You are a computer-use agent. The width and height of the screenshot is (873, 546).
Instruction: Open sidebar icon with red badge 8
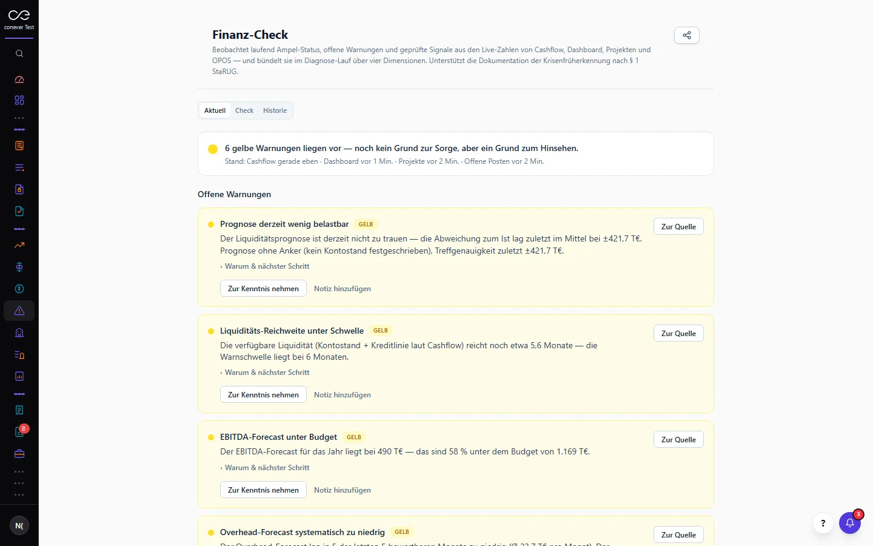(x=19, y=432)
